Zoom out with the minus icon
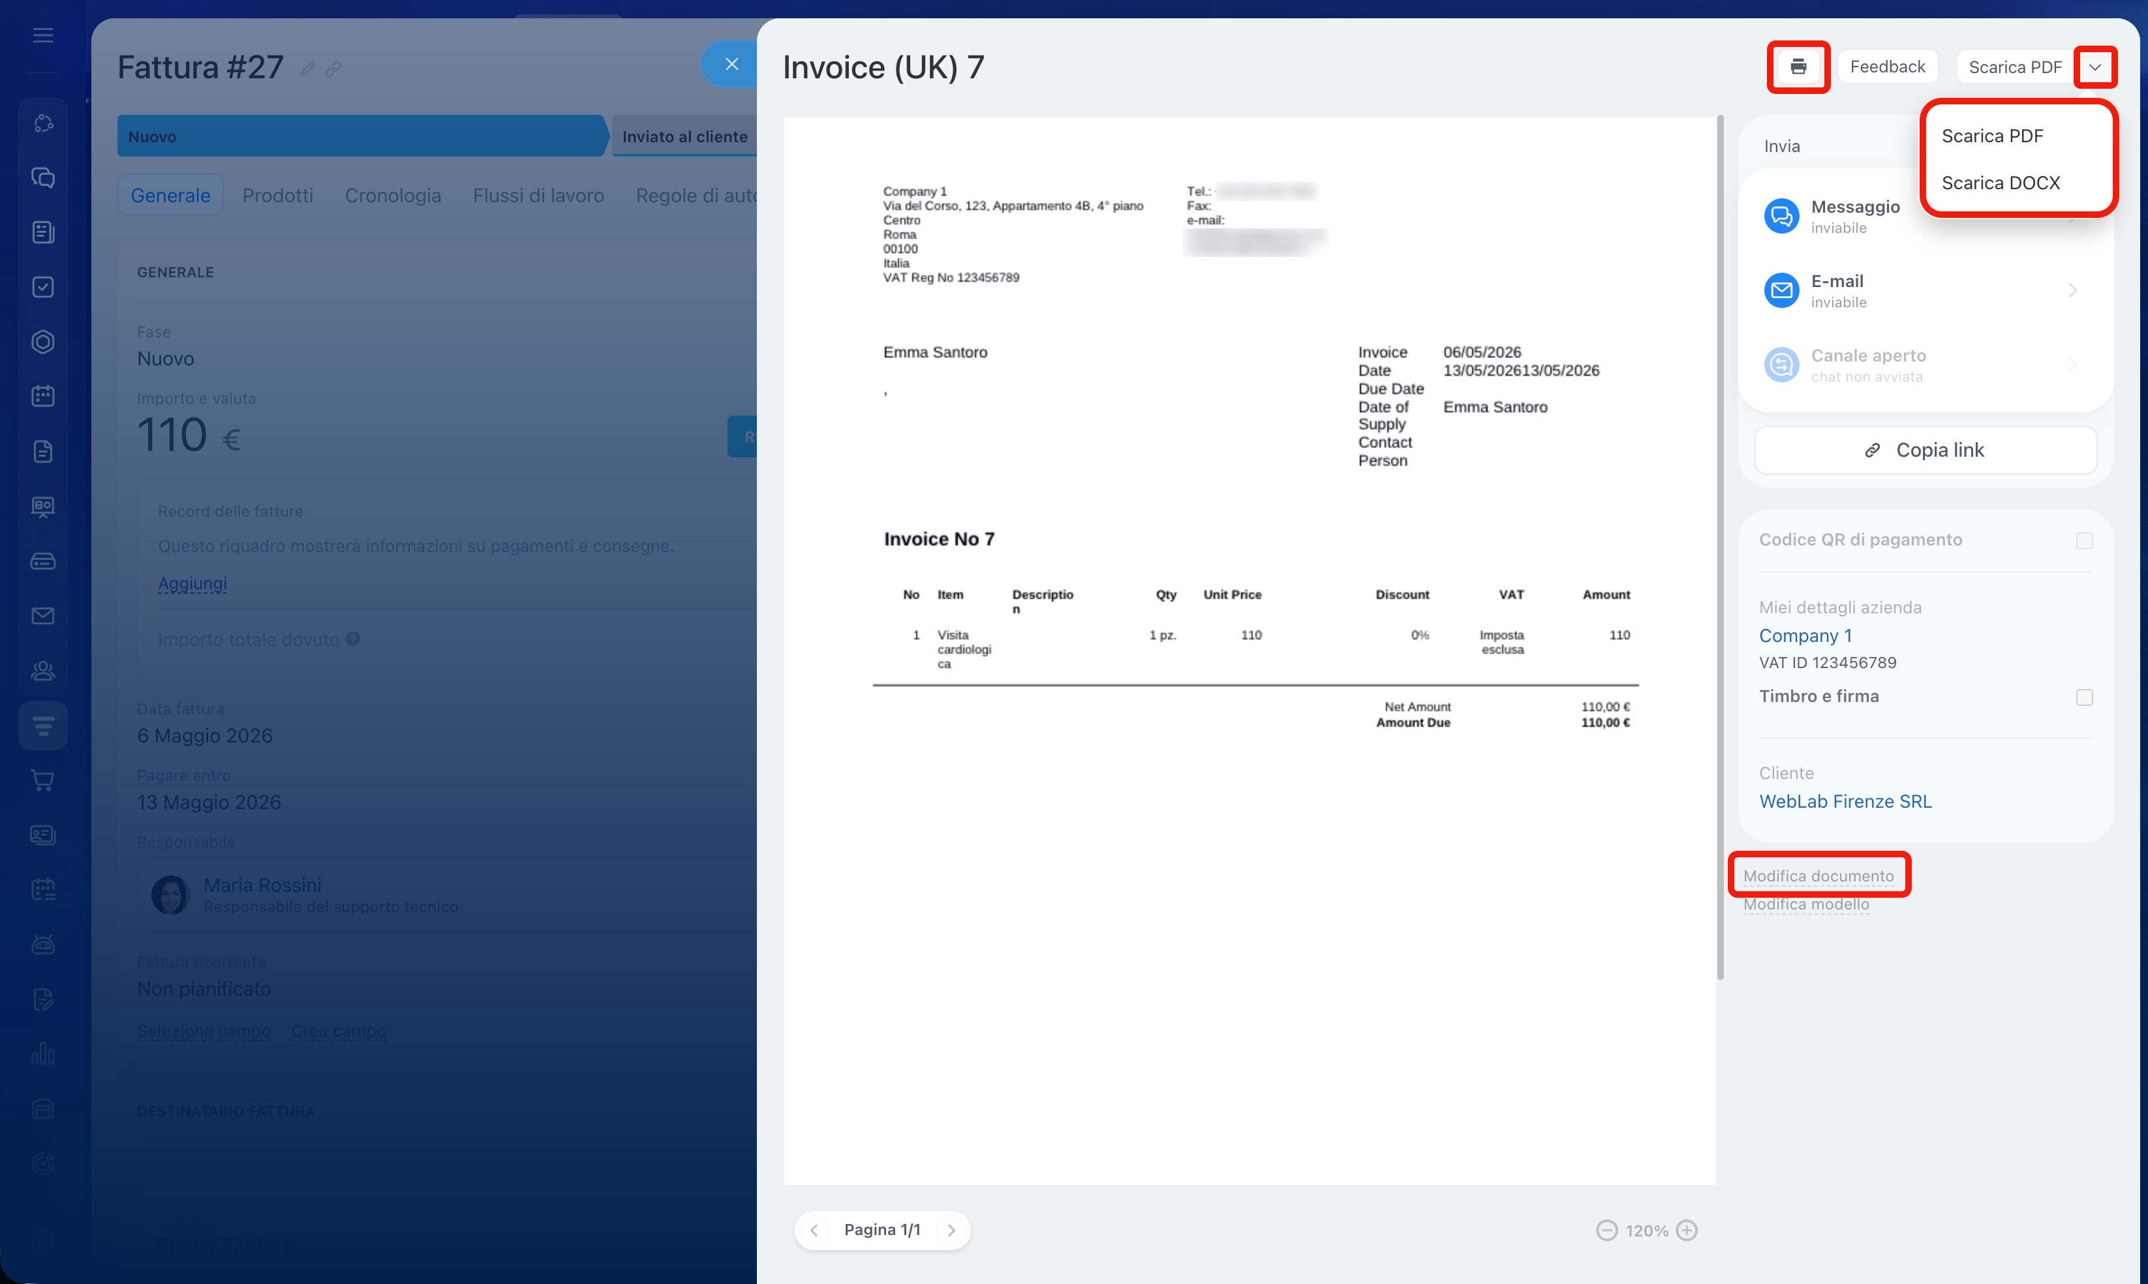2148x1284 pixels. tap(1606, 1229)
